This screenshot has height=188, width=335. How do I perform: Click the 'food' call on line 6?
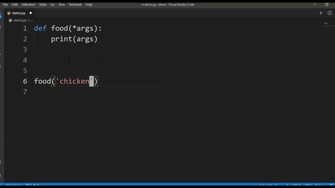coord(42,81)
